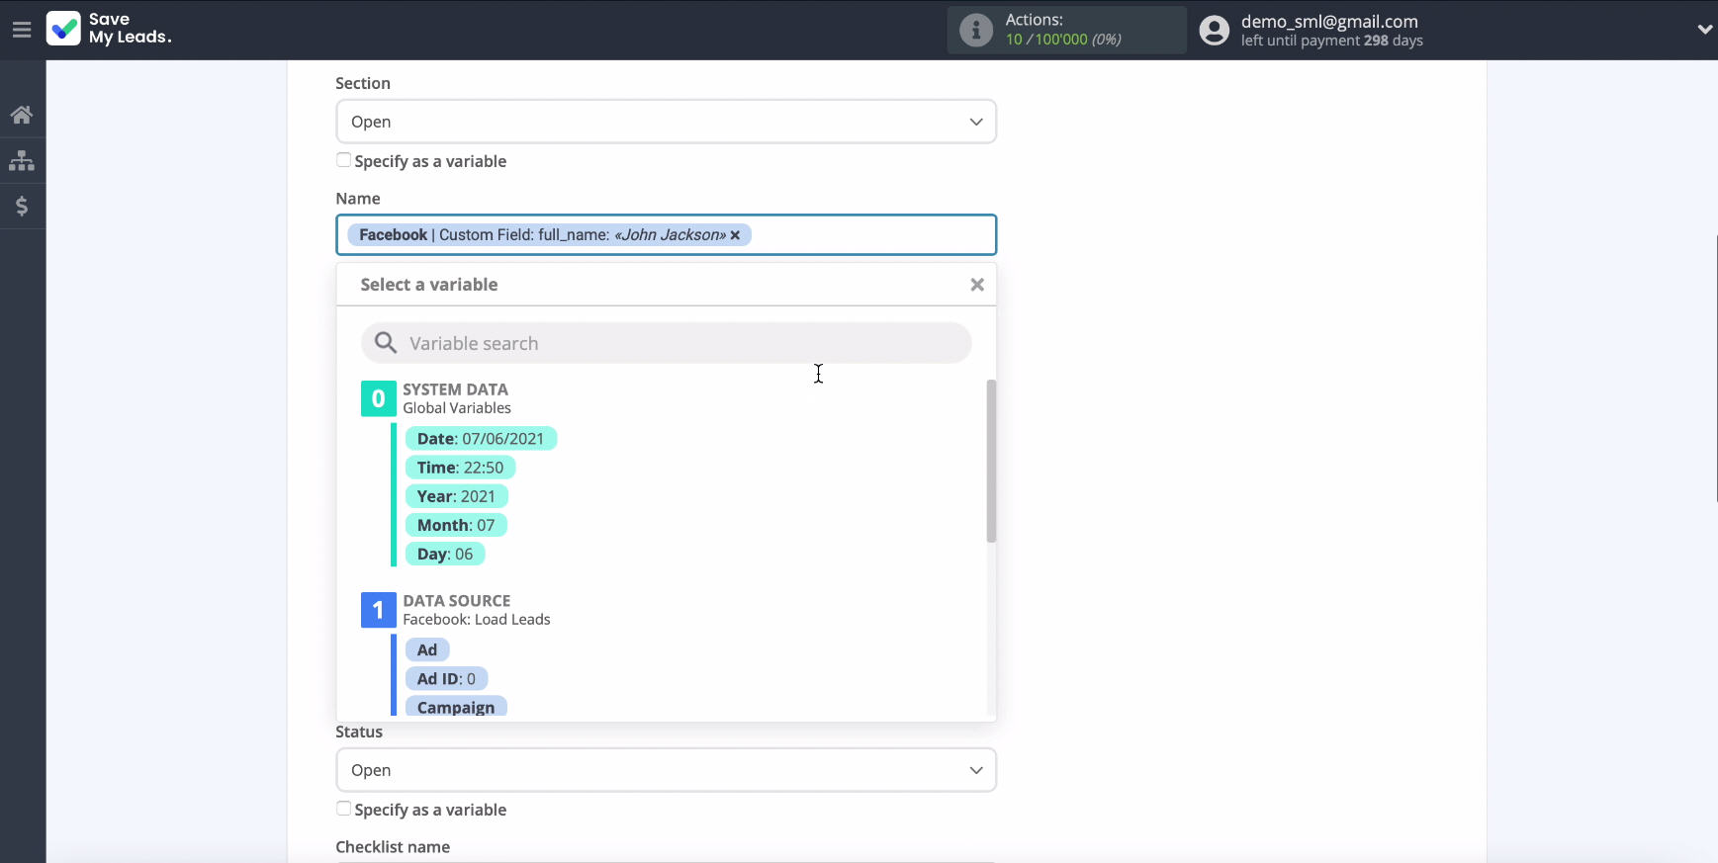Select the Date: 07/06/2021 variable
Screen dimensions: 1718x863
coord(481,439)
